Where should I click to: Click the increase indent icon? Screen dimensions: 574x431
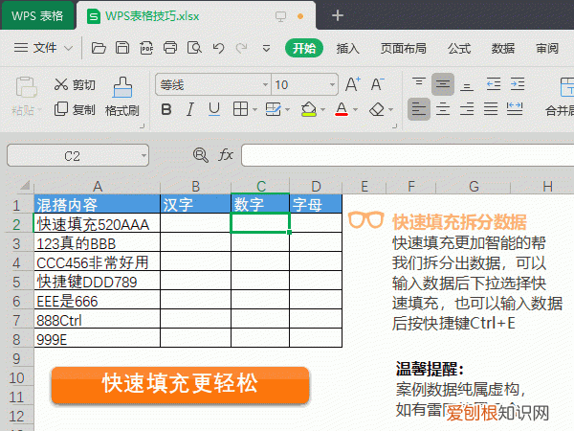point(518,84)
